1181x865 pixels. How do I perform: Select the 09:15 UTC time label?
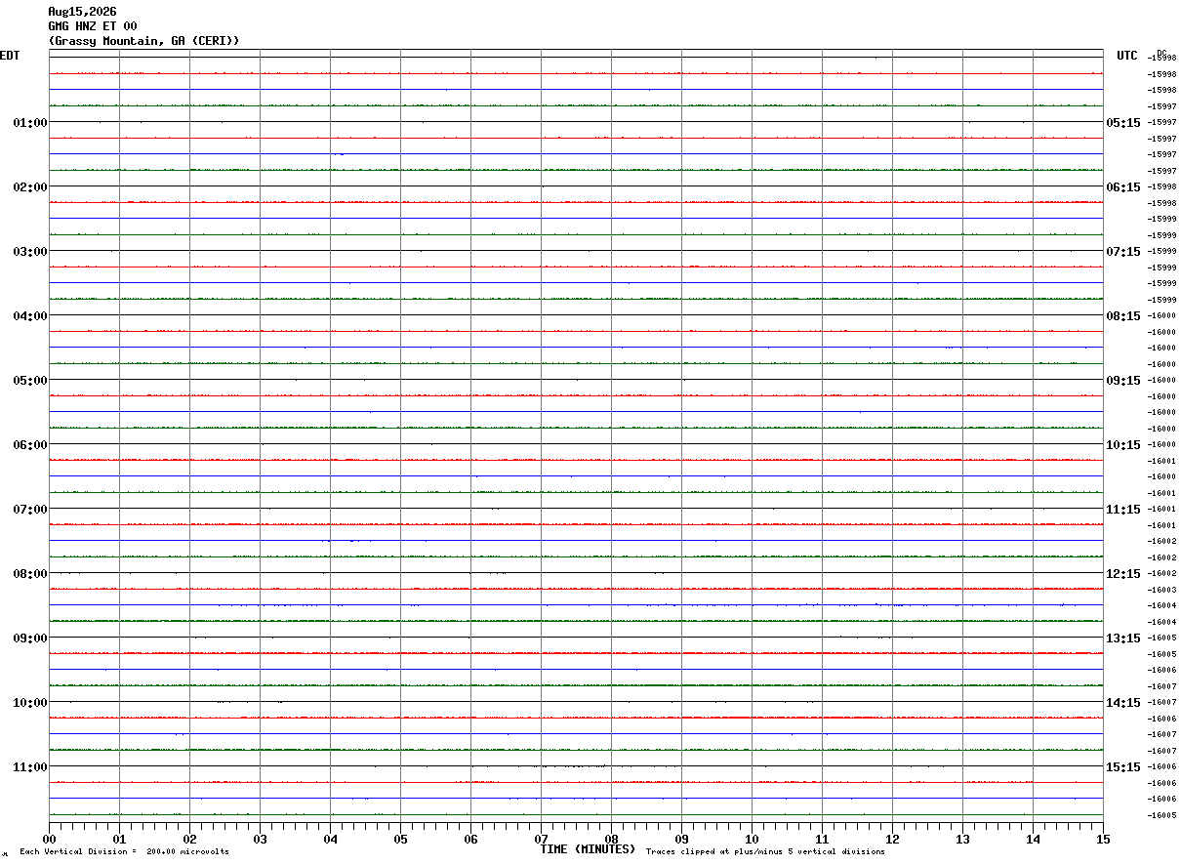[1122, 381]
